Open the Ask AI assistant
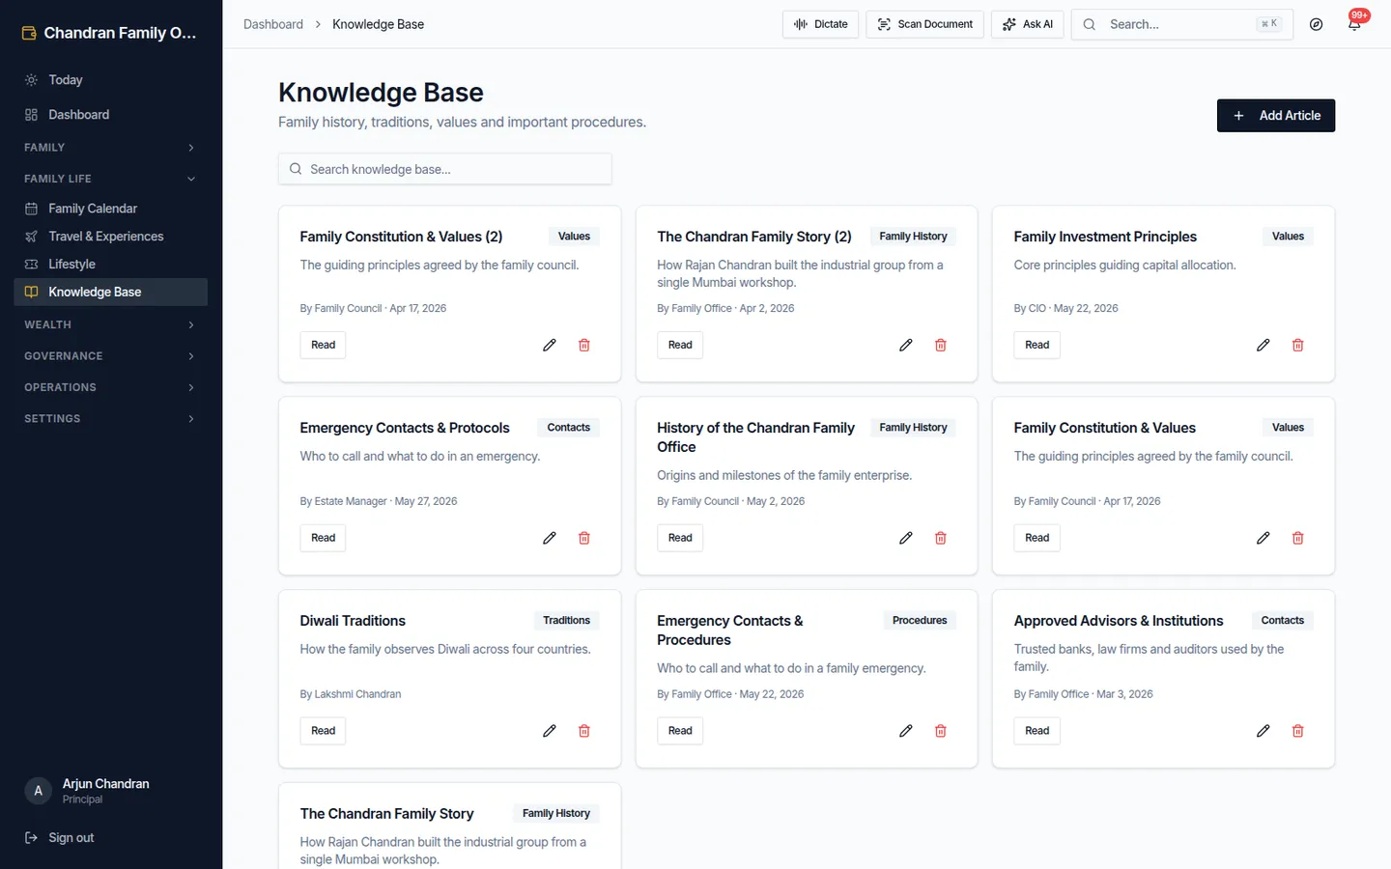This screenshot has height=869, width=1391. (x=1028, y=24)
